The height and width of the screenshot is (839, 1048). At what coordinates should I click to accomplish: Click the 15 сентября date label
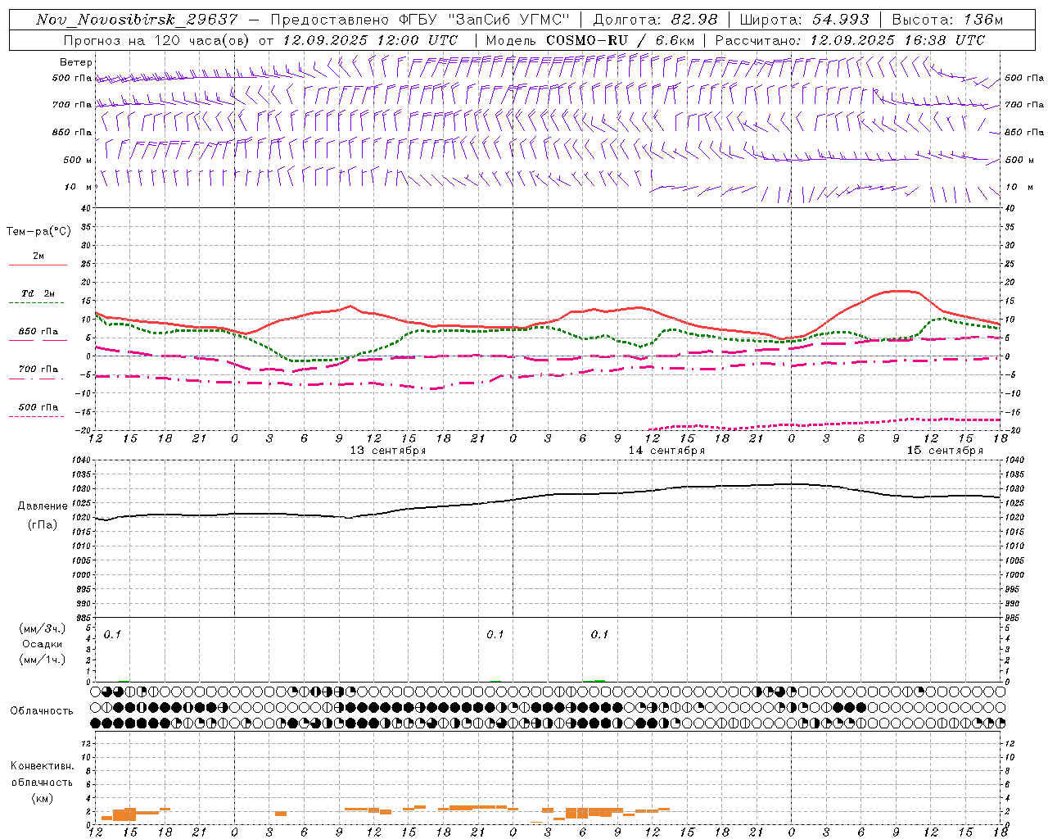tap(945, 451)
